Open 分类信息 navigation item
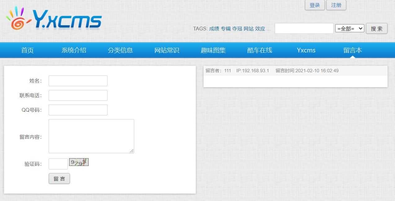Image resolution: width=395 pixels, height=201 pixels. click(120, 50)
